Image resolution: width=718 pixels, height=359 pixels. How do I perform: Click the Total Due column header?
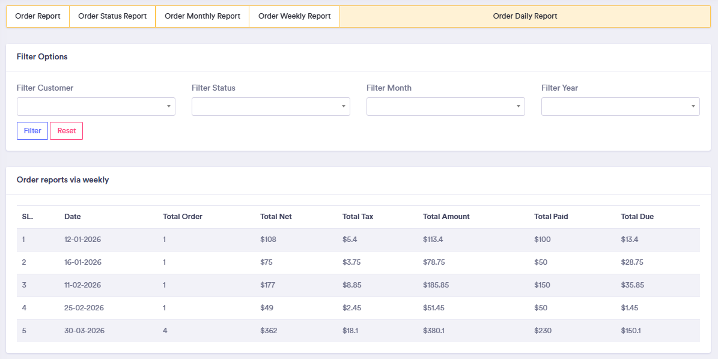coord(637,217)
